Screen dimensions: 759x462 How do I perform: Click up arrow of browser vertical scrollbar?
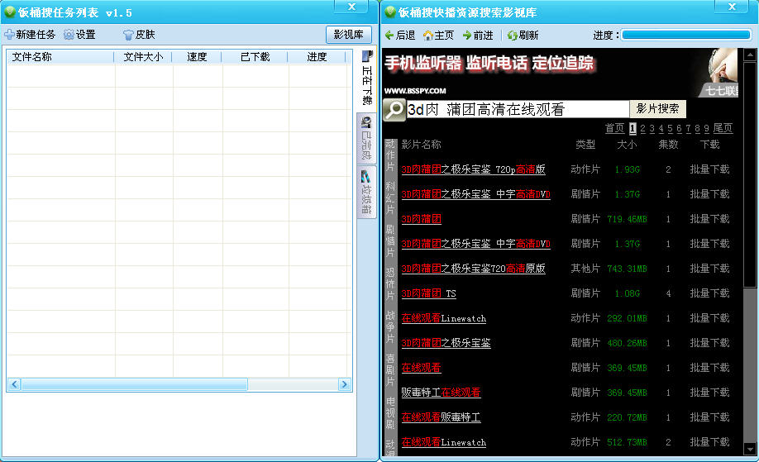[x=750, y=55]
